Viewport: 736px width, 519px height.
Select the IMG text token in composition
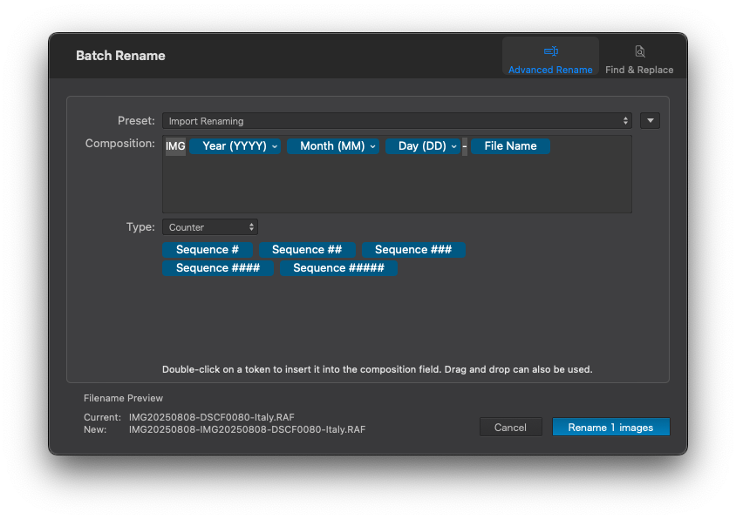175,146
